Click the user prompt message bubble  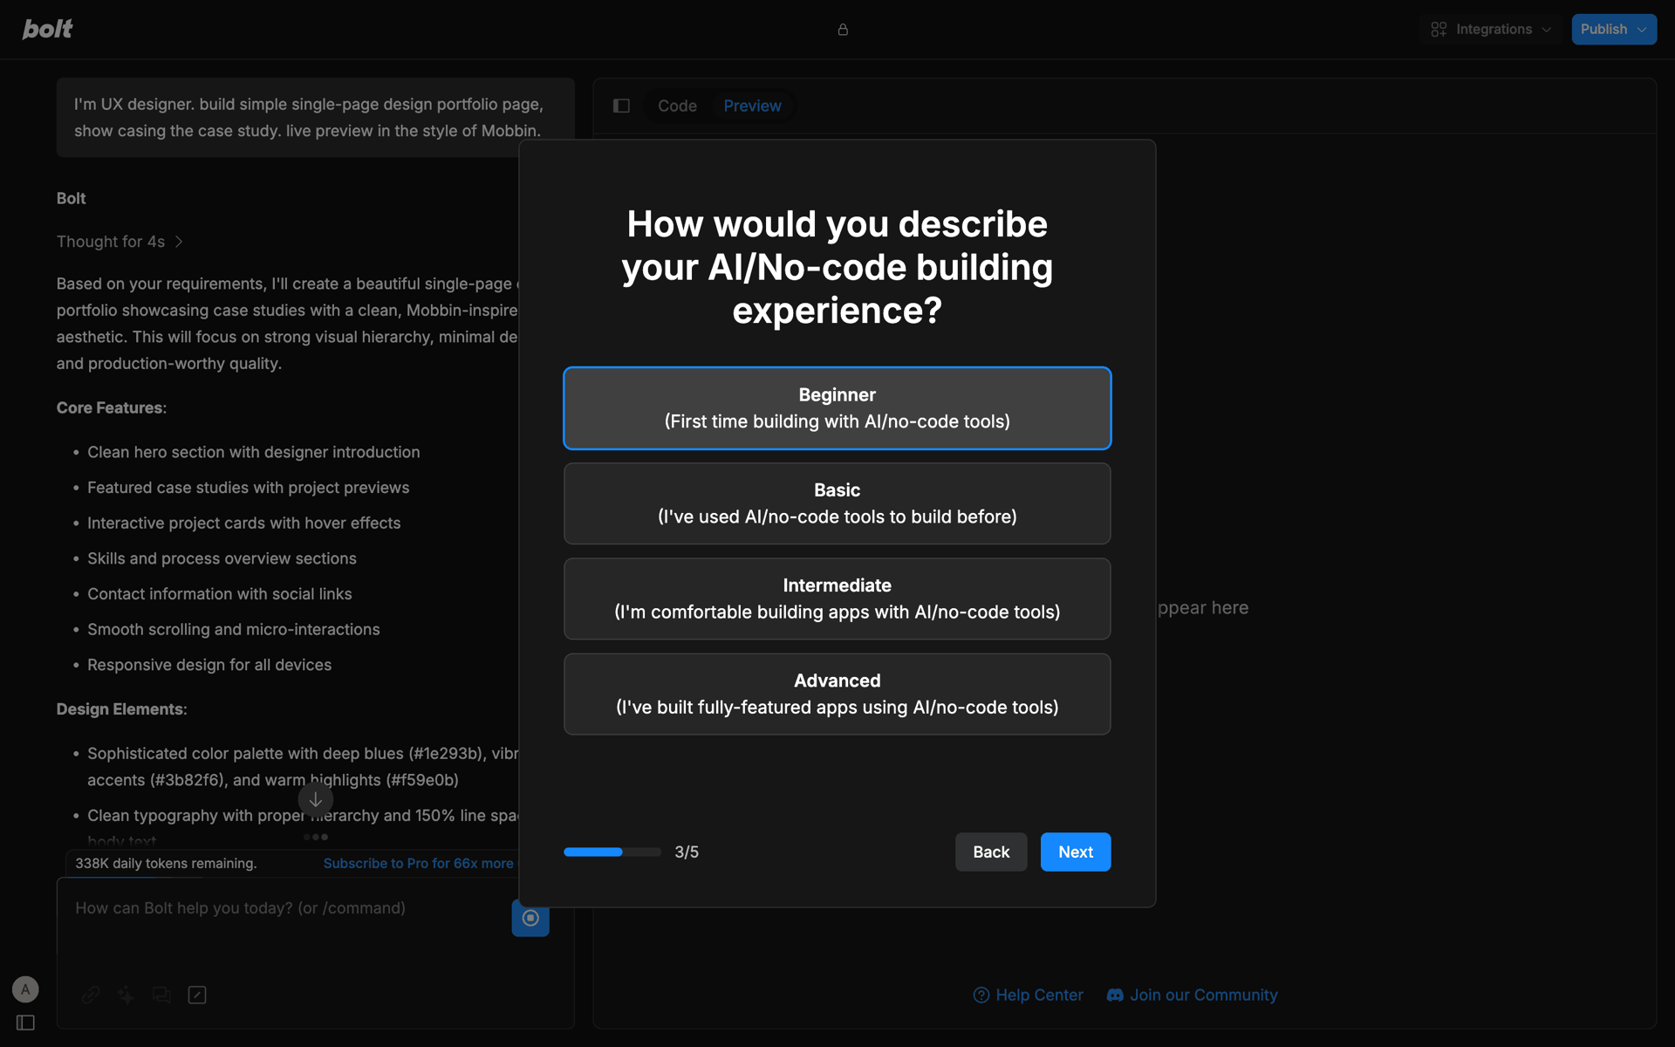pos(316,117)
